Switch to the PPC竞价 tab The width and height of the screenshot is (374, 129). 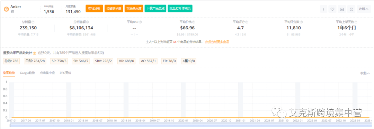click(x=65, y=73)
